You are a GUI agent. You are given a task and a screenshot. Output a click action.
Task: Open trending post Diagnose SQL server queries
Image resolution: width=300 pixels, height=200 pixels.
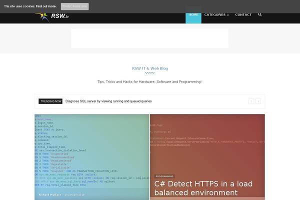(108, 101)
